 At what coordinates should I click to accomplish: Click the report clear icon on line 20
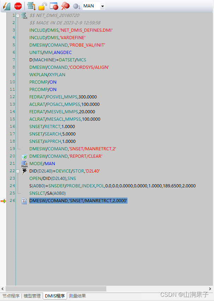24,157
